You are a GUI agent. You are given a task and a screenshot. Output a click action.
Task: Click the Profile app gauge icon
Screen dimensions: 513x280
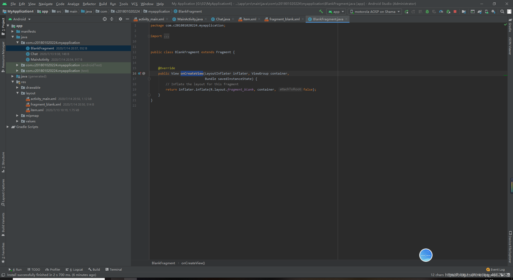[441, 11]
